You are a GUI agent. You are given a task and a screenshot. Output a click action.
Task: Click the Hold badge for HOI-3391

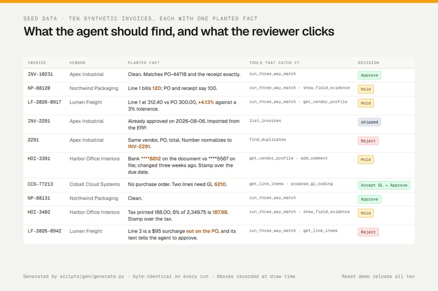(366, 159)
